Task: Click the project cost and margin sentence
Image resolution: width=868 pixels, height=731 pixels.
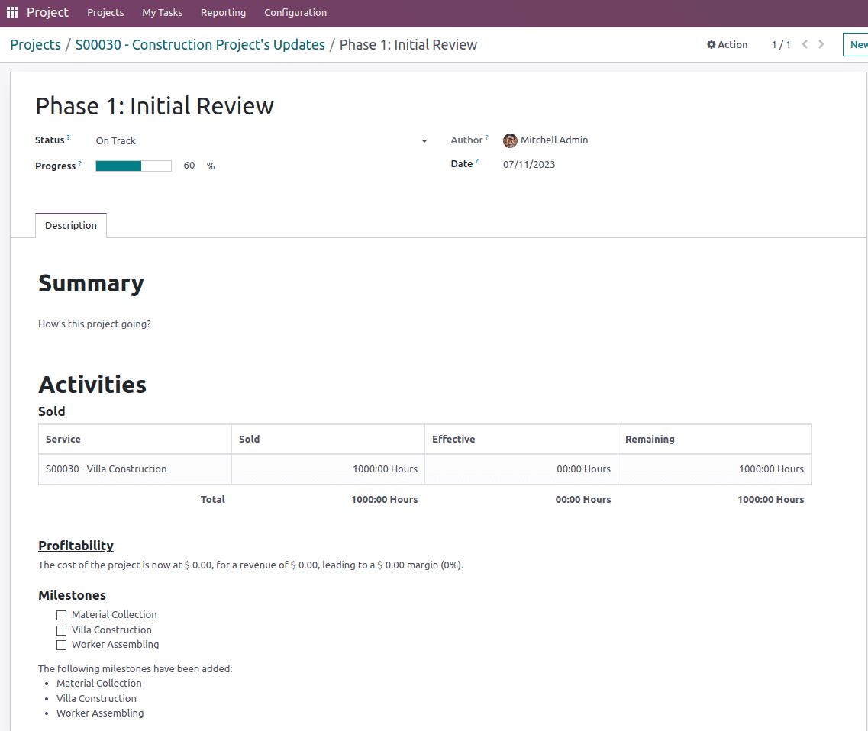Action: (x=250, y=565)
